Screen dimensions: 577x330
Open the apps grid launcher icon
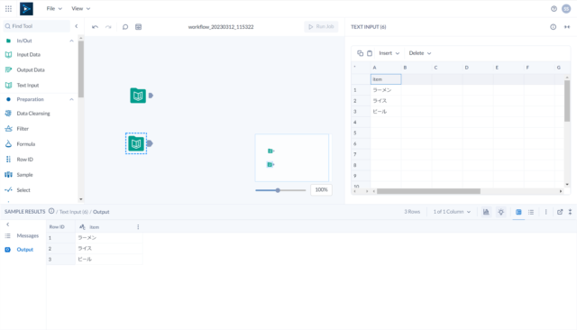[x=8, y=8]
